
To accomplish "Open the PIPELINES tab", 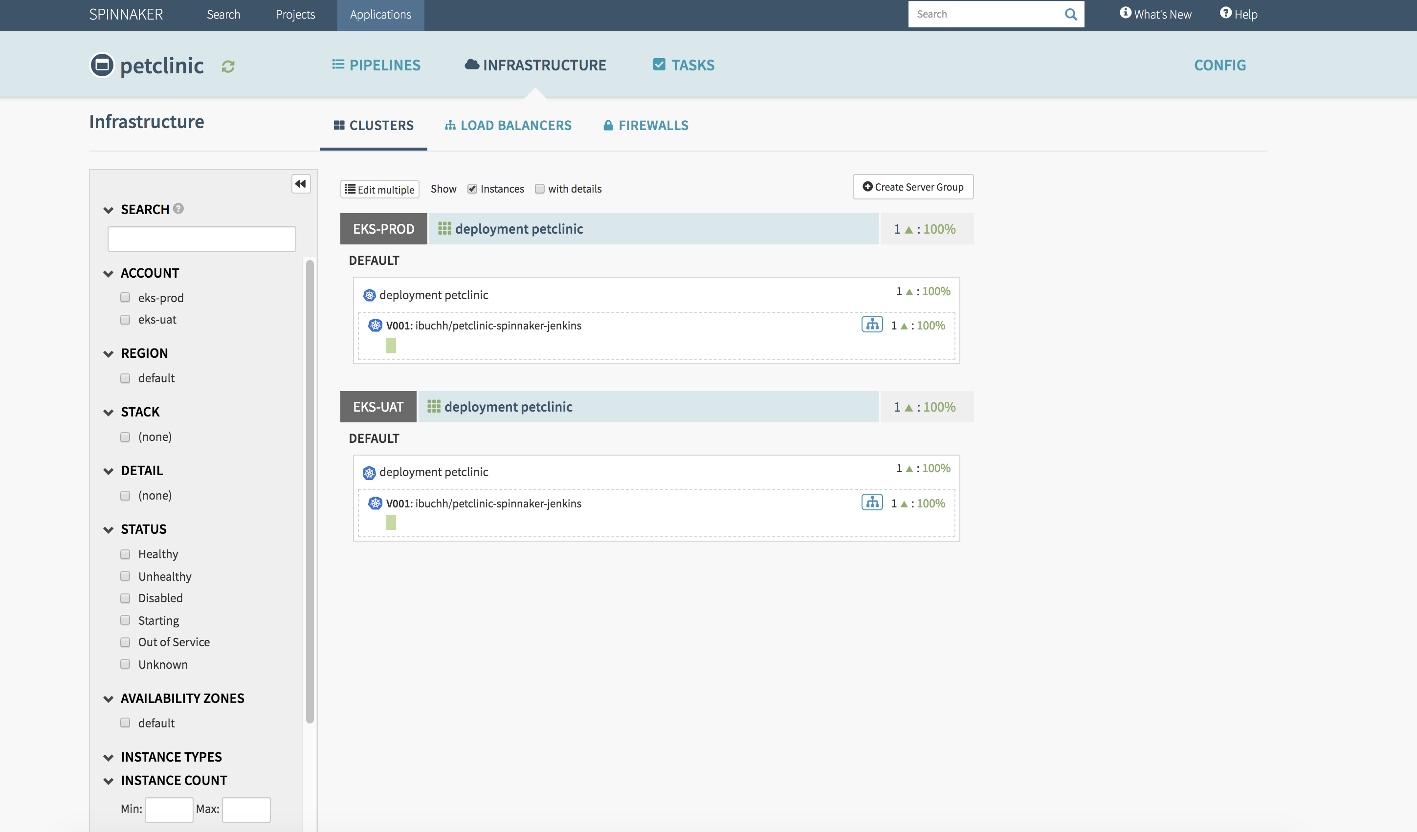I will (376, 65).
